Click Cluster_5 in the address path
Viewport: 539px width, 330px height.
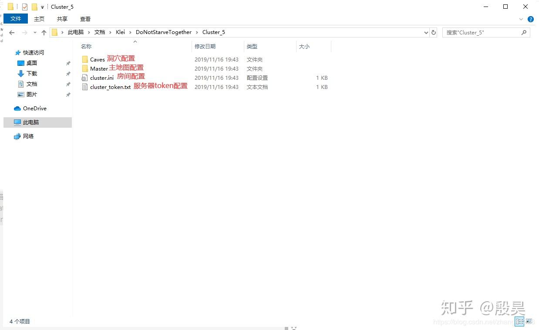(214, 32)
